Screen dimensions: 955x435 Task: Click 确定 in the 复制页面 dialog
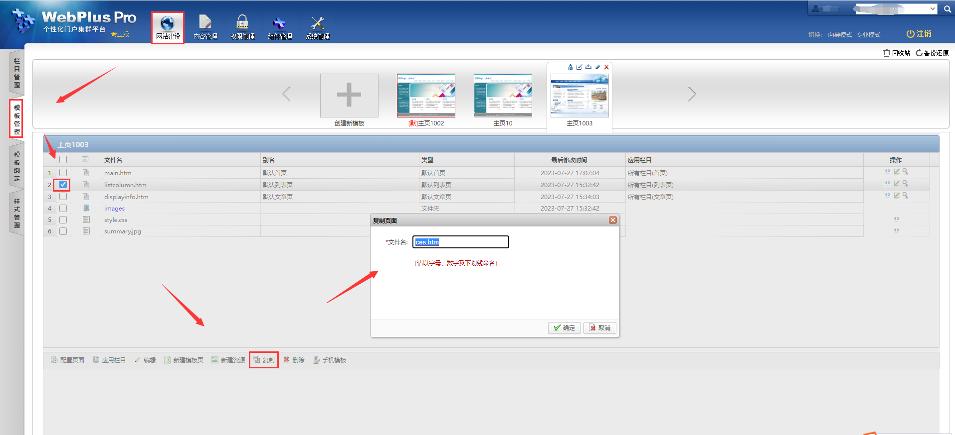pyautogui.click(x=564, y=327)
